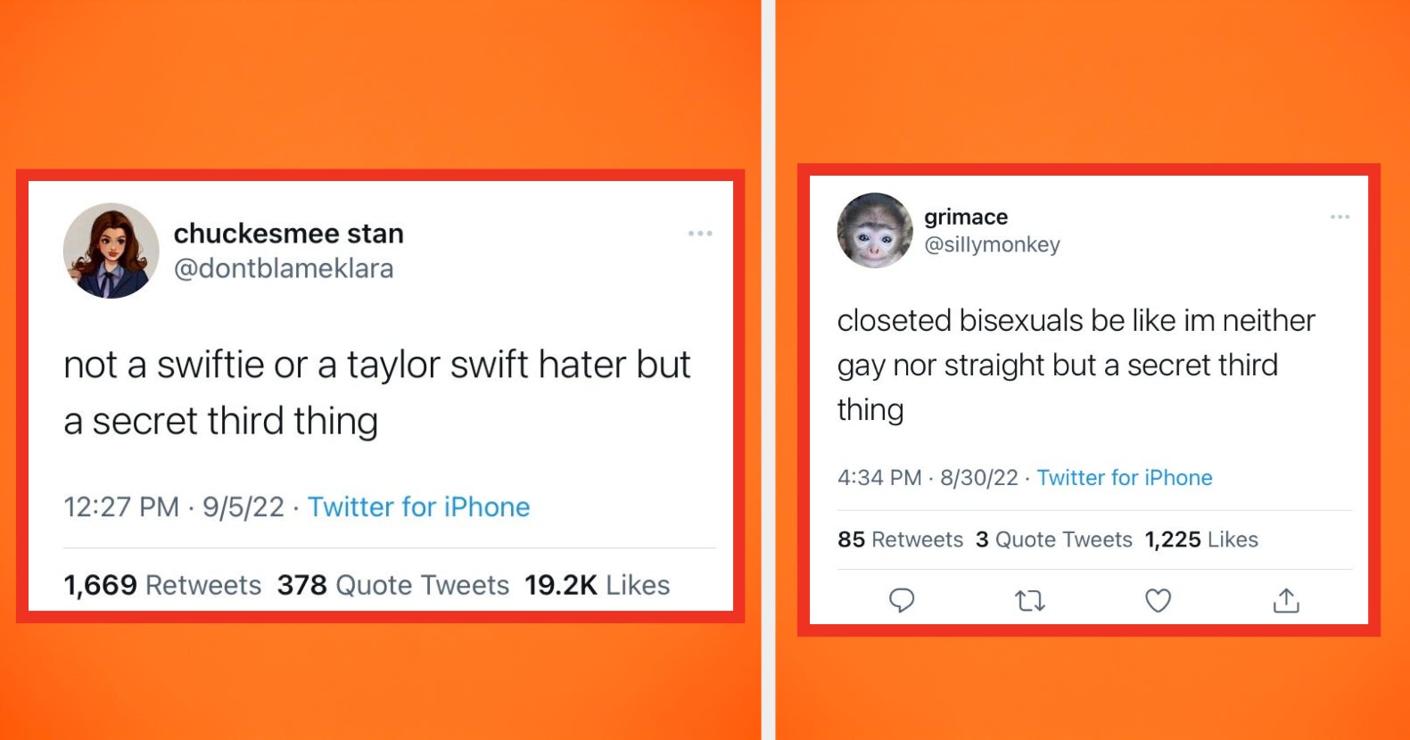View the 19.2K Likes list
Image resolution: width=1410 pixels, height=740 pixels.
coord(598,585)
